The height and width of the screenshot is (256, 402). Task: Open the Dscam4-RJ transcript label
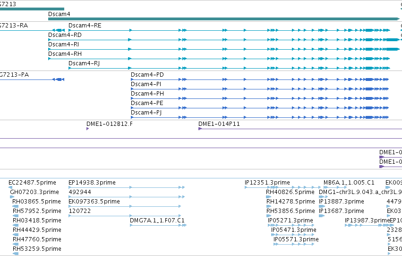84,63
